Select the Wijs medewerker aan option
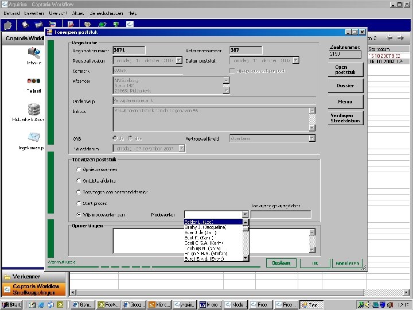Viewport: 413px width, 310px height. pos(79,215)
